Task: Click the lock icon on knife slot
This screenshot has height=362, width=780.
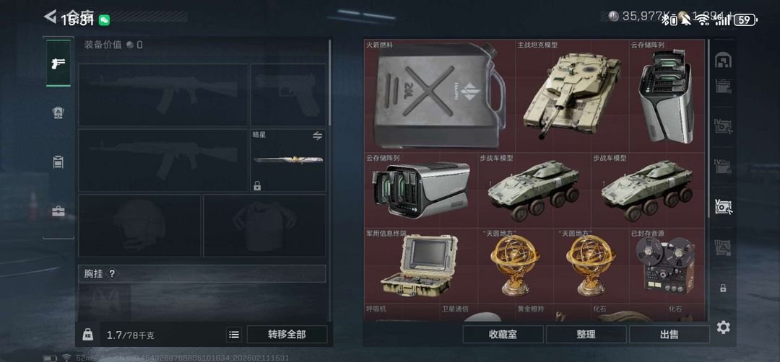Action: click(x=257, y=186)
